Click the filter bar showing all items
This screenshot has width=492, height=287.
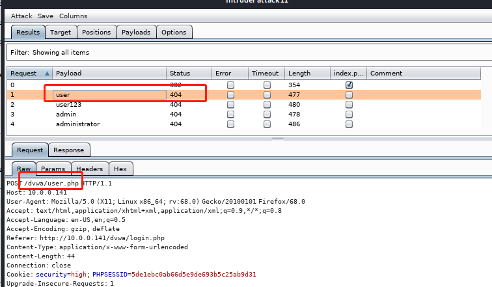click(x=249, y=52)
